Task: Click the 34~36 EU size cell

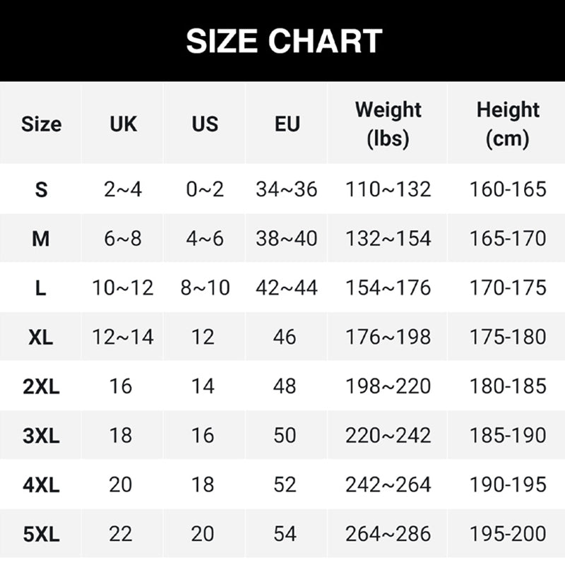Action: click(287, 189)
